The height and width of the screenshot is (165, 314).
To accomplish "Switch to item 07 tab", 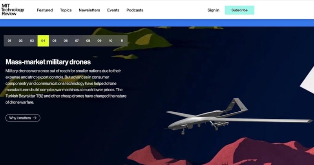I will click(x=77, y=41).
